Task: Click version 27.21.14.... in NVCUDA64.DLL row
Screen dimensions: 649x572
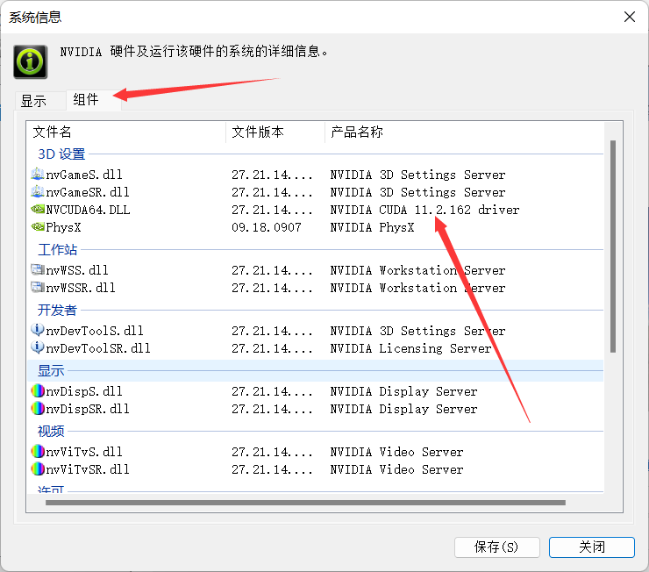Action: [x=272, y=210]
